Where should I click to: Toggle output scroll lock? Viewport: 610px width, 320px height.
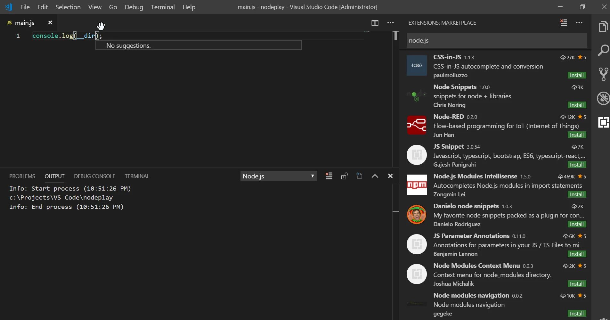coord(344,176)
